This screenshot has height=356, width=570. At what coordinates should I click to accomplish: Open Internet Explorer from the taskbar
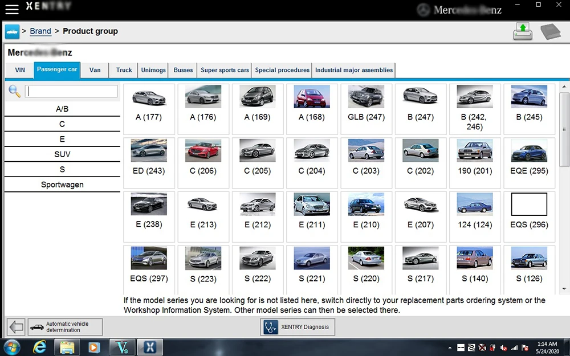39,347
